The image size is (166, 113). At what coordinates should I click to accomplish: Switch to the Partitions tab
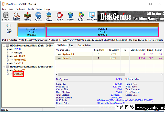tap(61, 45)
